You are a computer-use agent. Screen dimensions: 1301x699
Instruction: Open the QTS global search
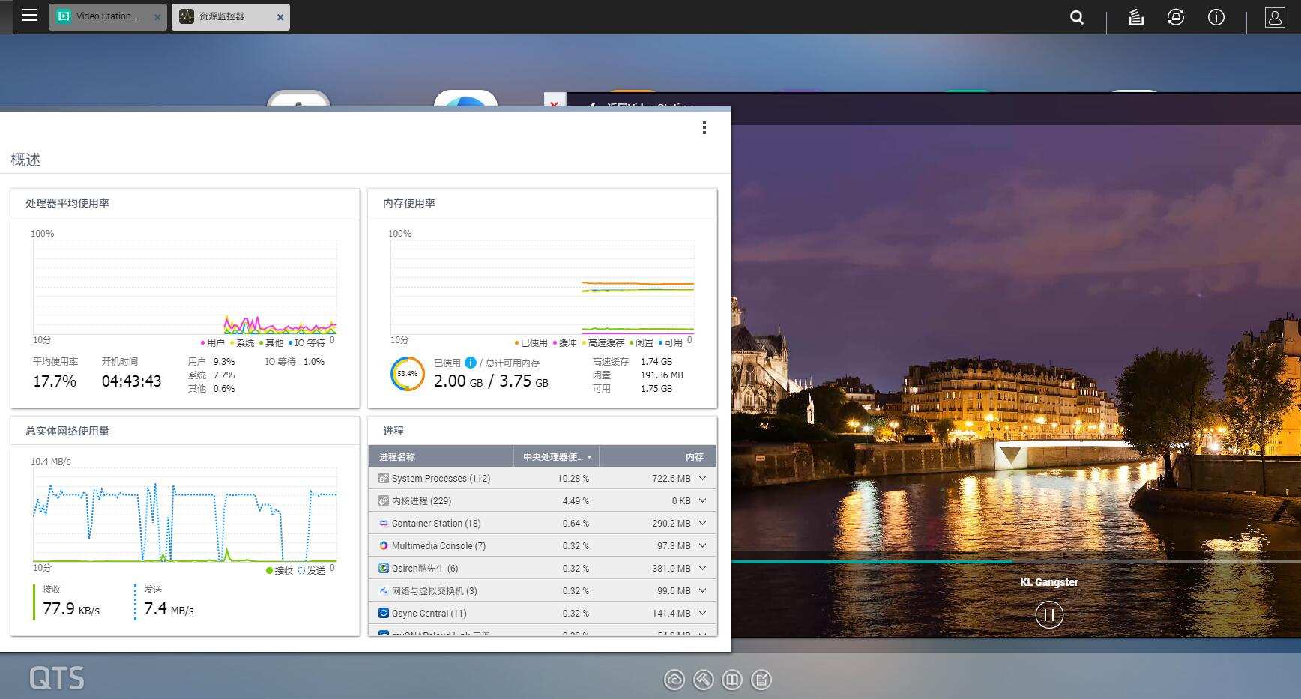[x=1076, y=17]
